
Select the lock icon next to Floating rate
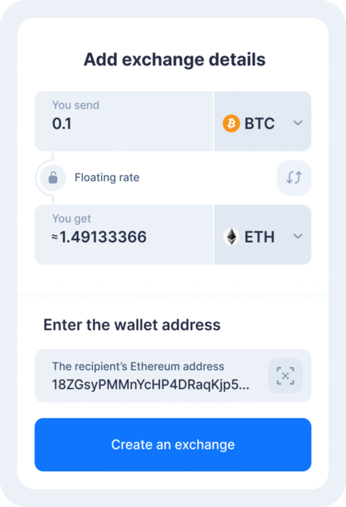click(52, 178)
